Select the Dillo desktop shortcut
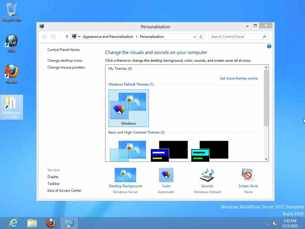This screenshot has height=229, width=305. pyautogui.click(x=12, y=44)
